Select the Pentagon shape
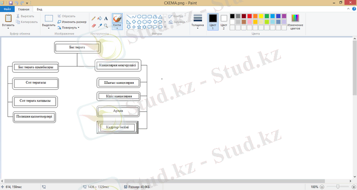 point(139,22)
